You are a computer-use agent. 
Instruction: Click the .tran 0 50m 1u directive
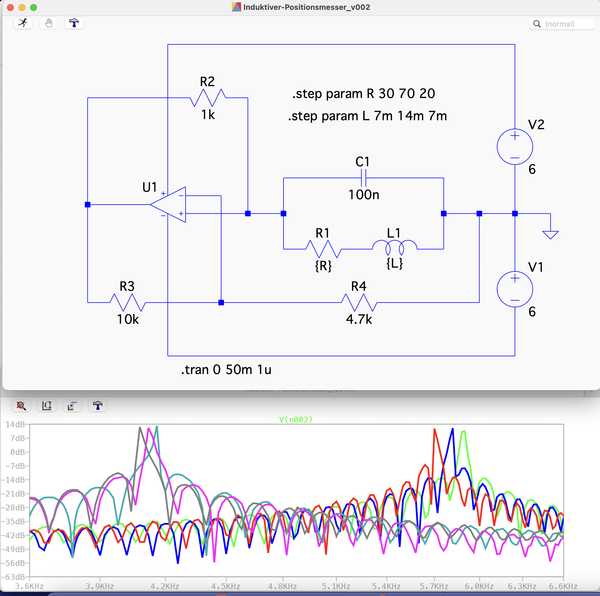pyautogui.click(x=226, y=370)
